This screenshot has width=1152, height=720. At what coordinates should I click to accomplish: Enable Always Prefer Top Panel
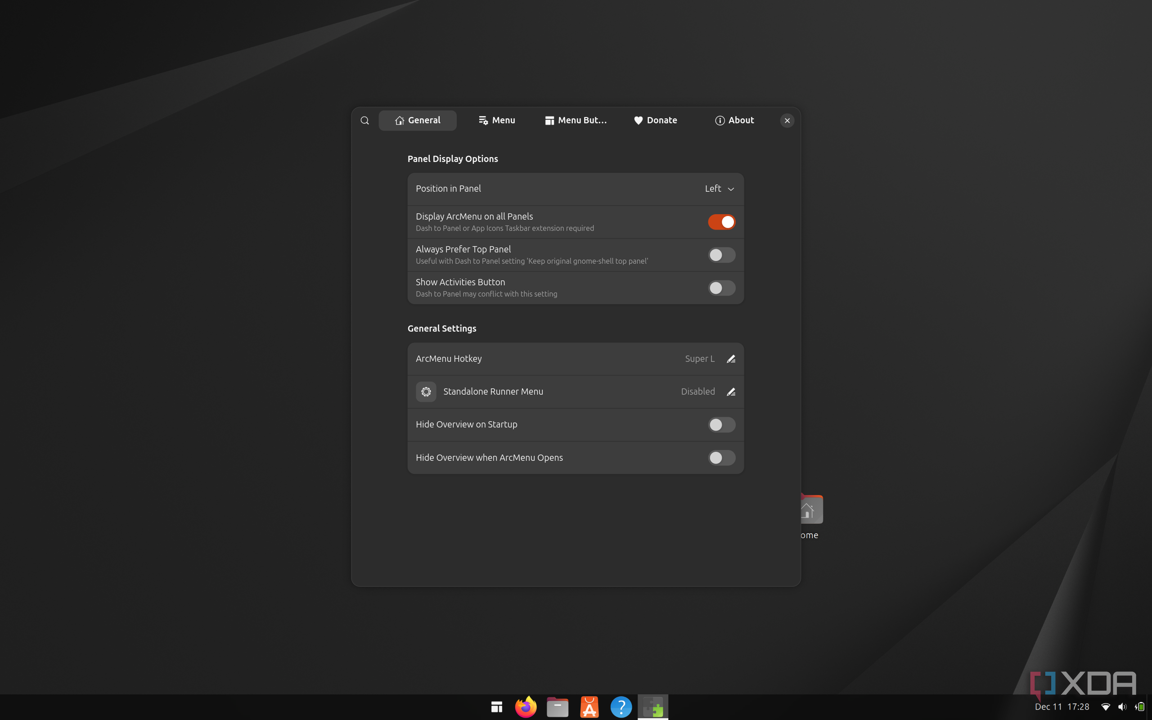click(x=721, y=255)
